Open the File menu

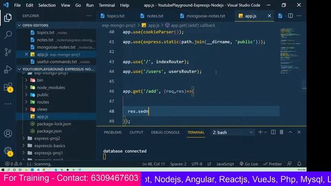point(17,5)
